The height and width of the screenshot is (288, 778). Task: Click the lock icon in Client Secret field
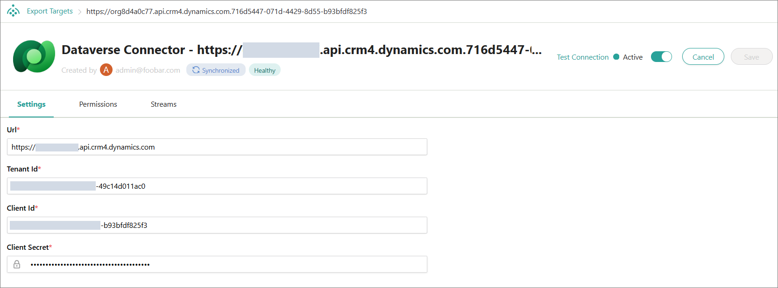point(17,264)
